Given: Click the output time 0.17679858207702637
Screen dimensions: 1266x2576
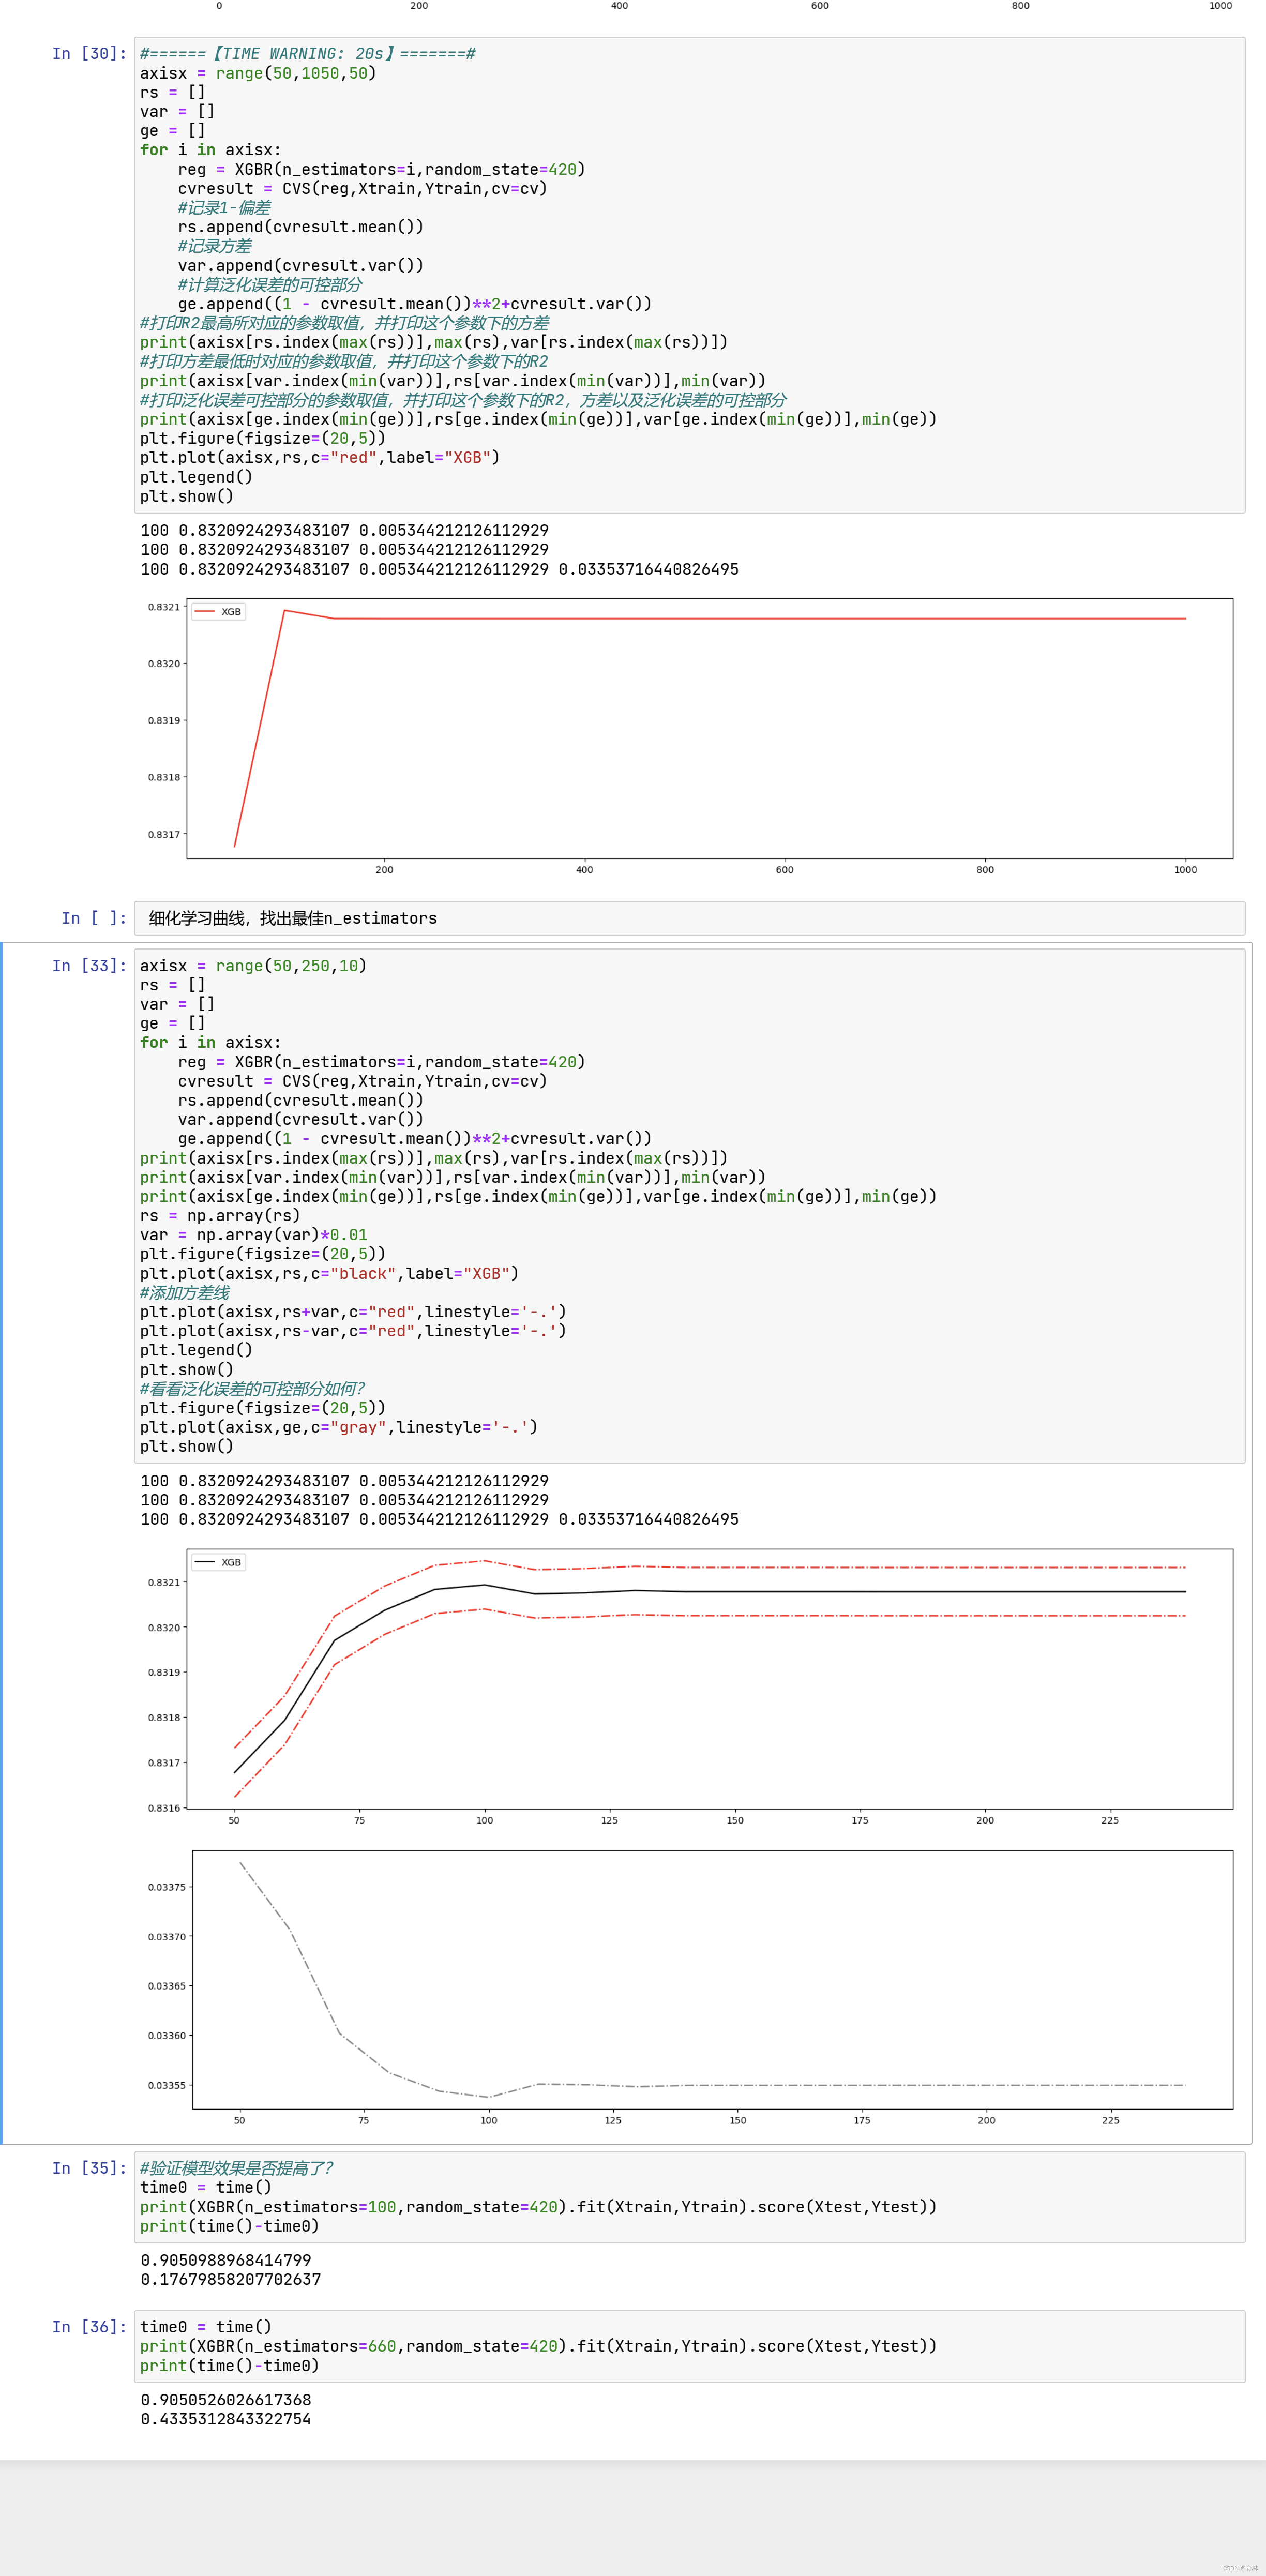Looking at the screenshot, I should point(231,2280).
